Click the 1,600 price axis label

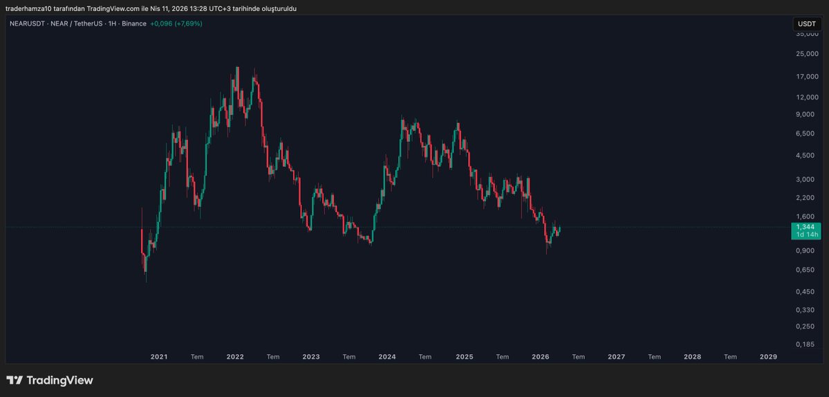click(807, 216)
